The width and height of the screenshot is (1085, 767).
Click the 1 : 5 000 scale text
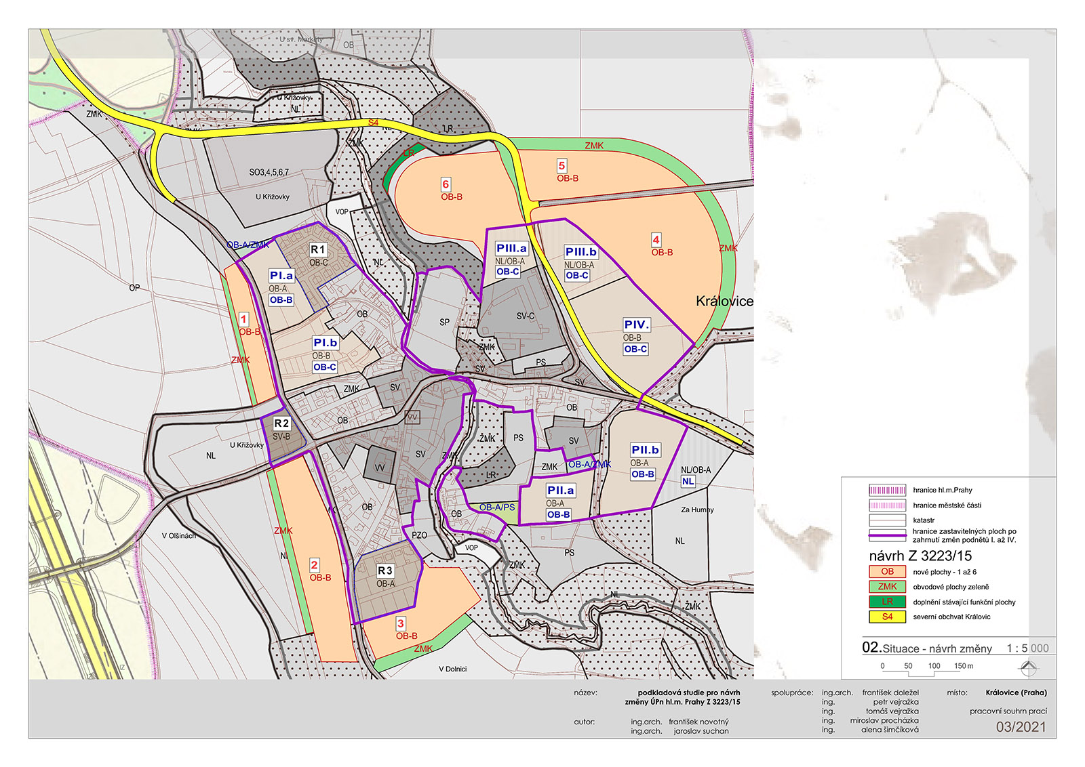tap(1028, 648)
